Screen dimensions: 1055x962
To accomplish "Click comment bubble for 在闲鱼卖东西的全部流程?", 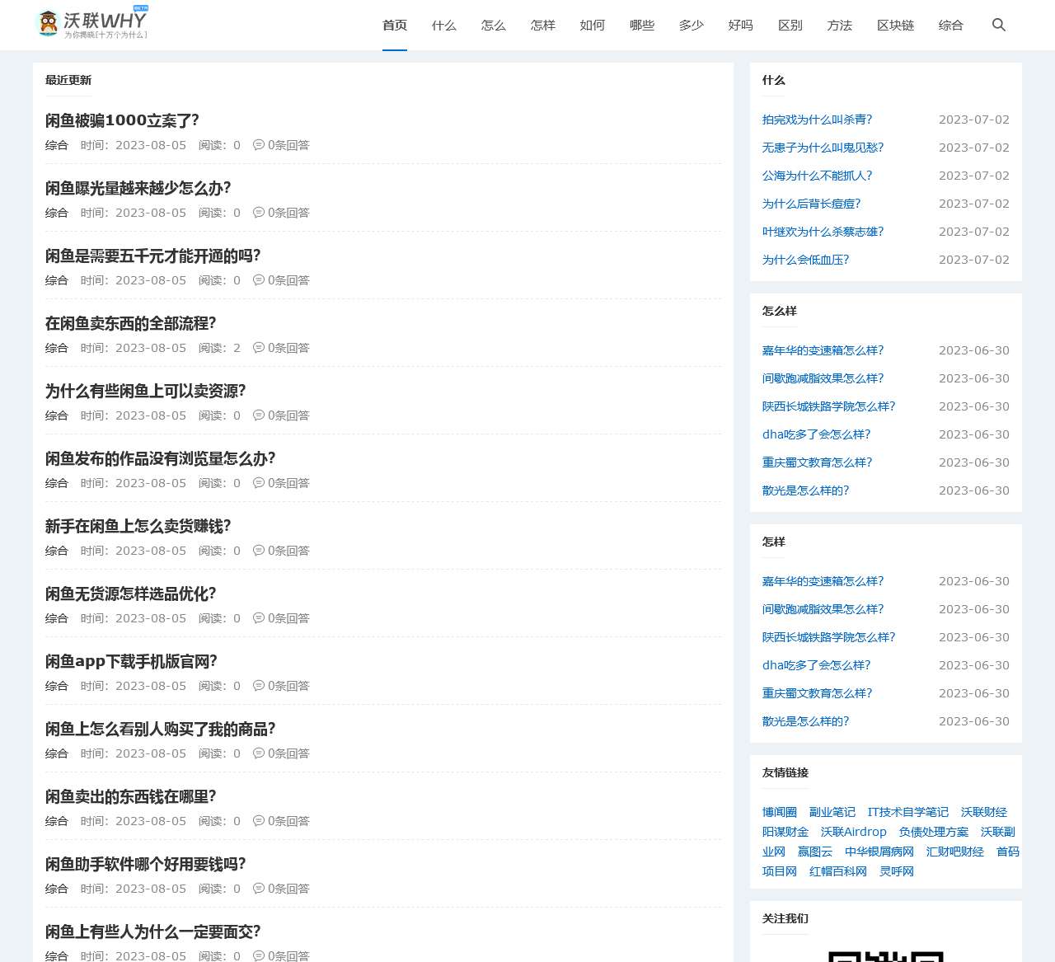I will pos(259,347).
